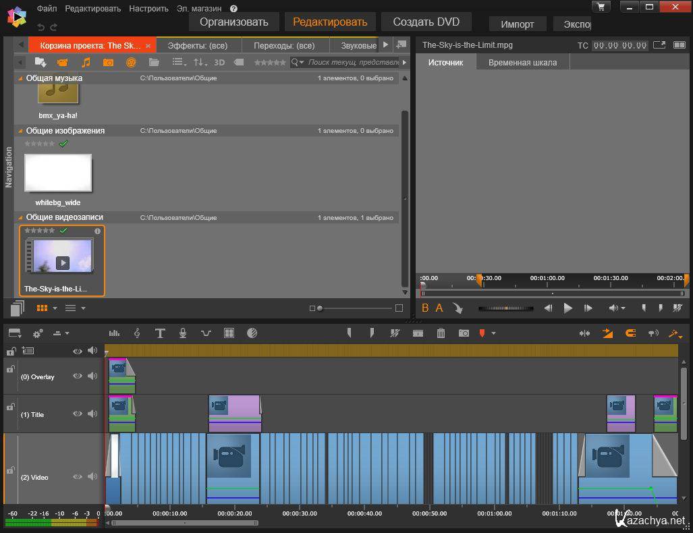The width and height of the screenshot is (693, 533).
Task: Hide the (0) Overlay track with eye icon
Action: pos(78,376)
